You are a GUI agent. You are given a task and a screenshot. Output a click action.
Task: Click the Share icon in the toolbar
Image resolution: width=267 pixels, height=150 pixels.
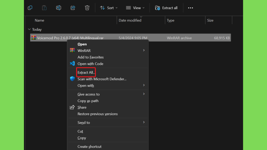pos(73,8)
